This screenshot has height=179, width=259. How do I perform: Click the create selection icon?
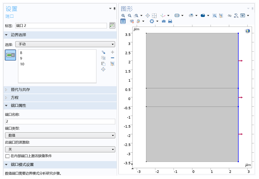pyautogui.click(x=103, y=52)
